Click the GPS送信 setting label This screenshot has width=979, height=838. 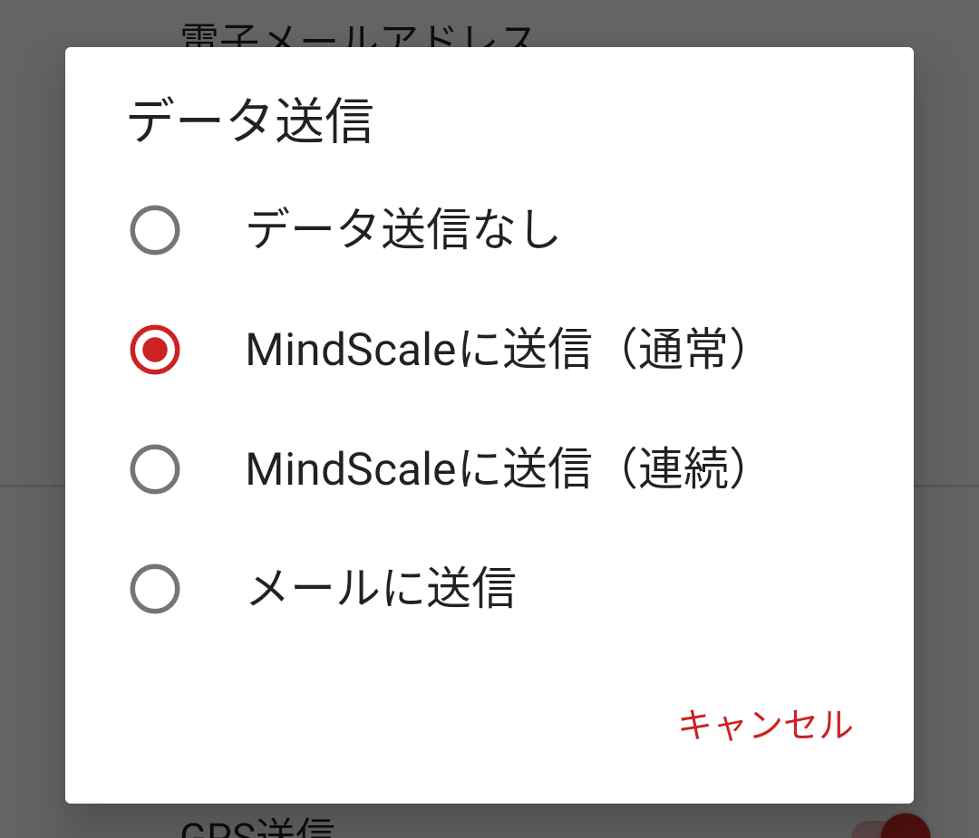[x=257, y=829]
